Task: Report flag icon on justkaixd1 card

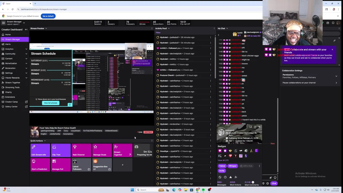Action: point(251,127)
